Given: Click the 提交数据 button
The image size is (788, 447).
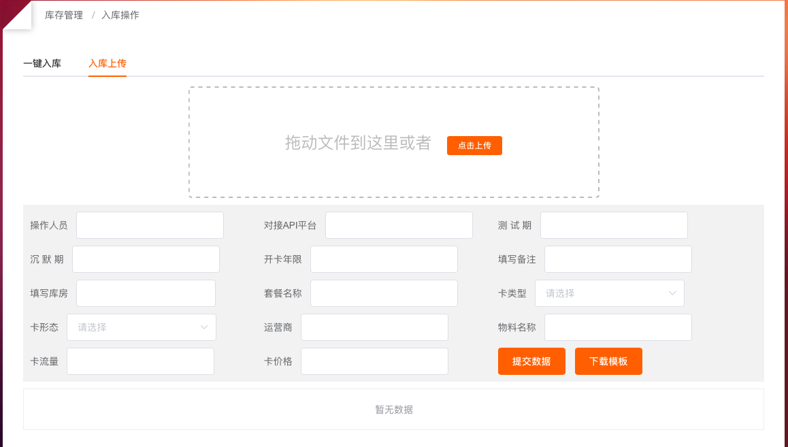Looking at the screenshot, I should (x=531, y=361).
